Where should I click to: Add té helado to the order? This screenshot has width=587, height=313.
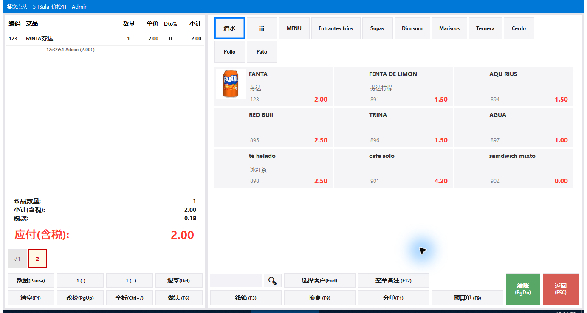click(x=273, y=168)
